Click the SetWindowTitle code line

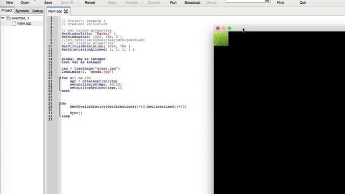(x=88, y=33)
